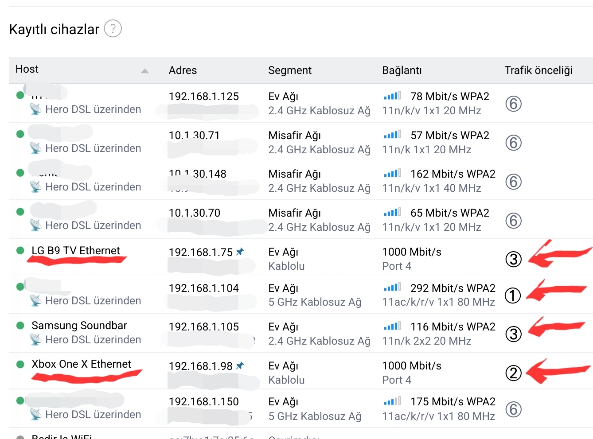Screen dimensions: 593x439
Task: Change priority 3 icon for Samsung Soundbar
Action: pyautogui.click(x=513, y=334)
